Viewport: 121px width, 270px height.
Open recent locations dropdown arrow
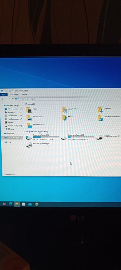click(x=10, y=99)
